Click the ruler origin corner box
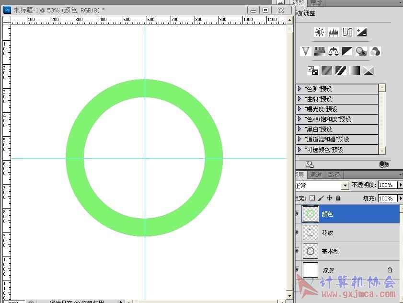The width and height of the screenshot is (403, 303). [7, 20]
